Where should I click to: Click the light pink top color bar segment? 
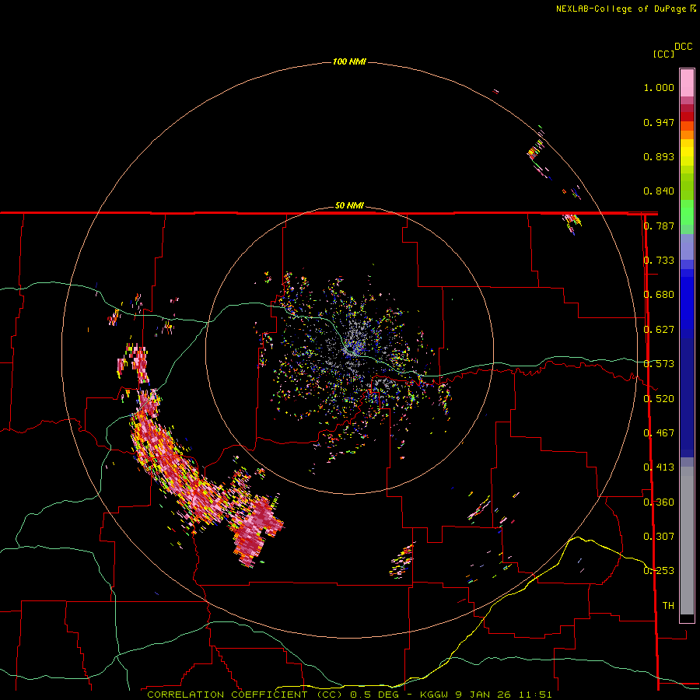[687, 82]
